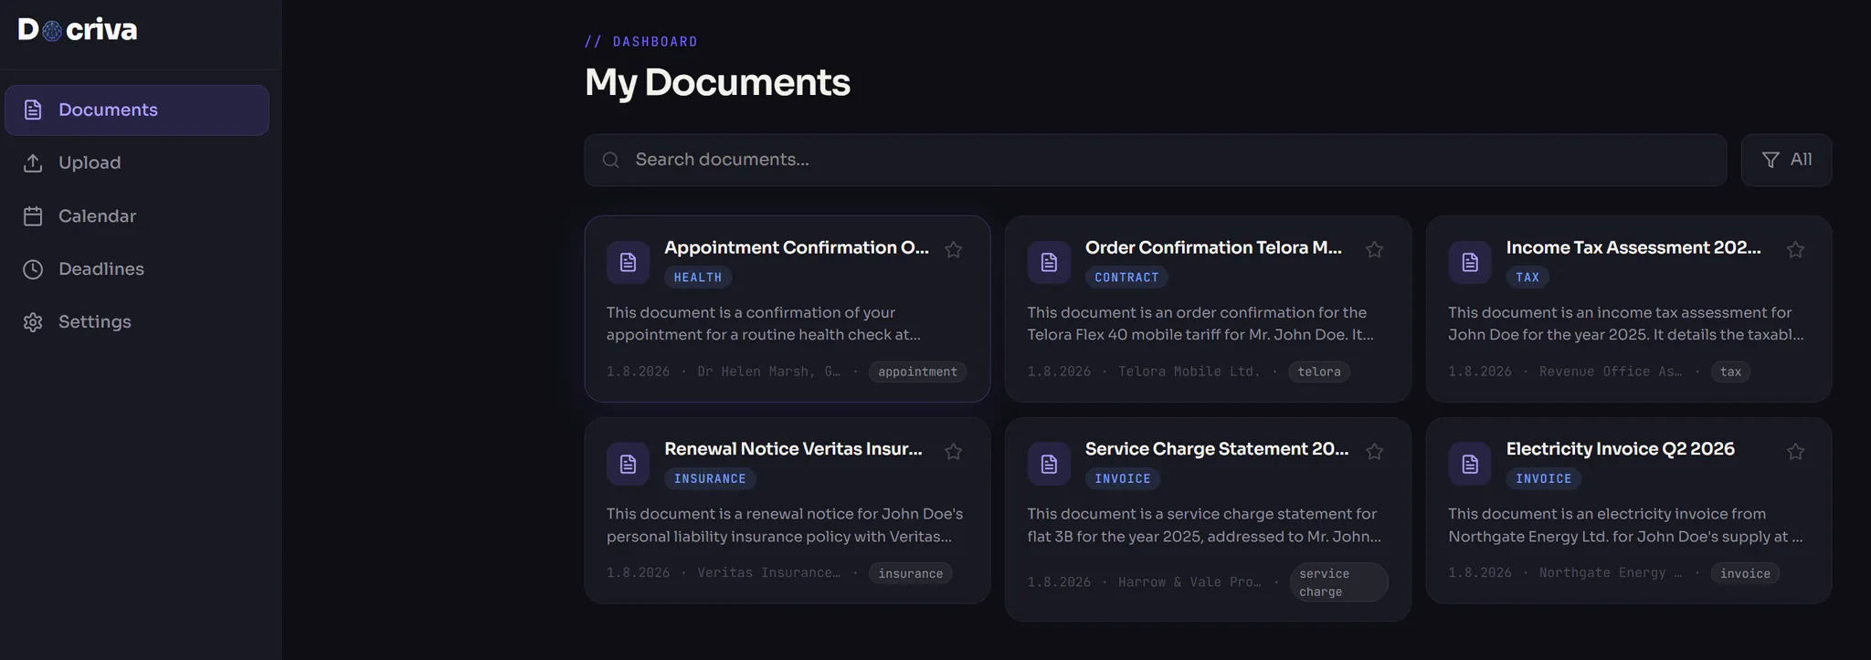Click the health check appointment description

click(x=764, y=324)
